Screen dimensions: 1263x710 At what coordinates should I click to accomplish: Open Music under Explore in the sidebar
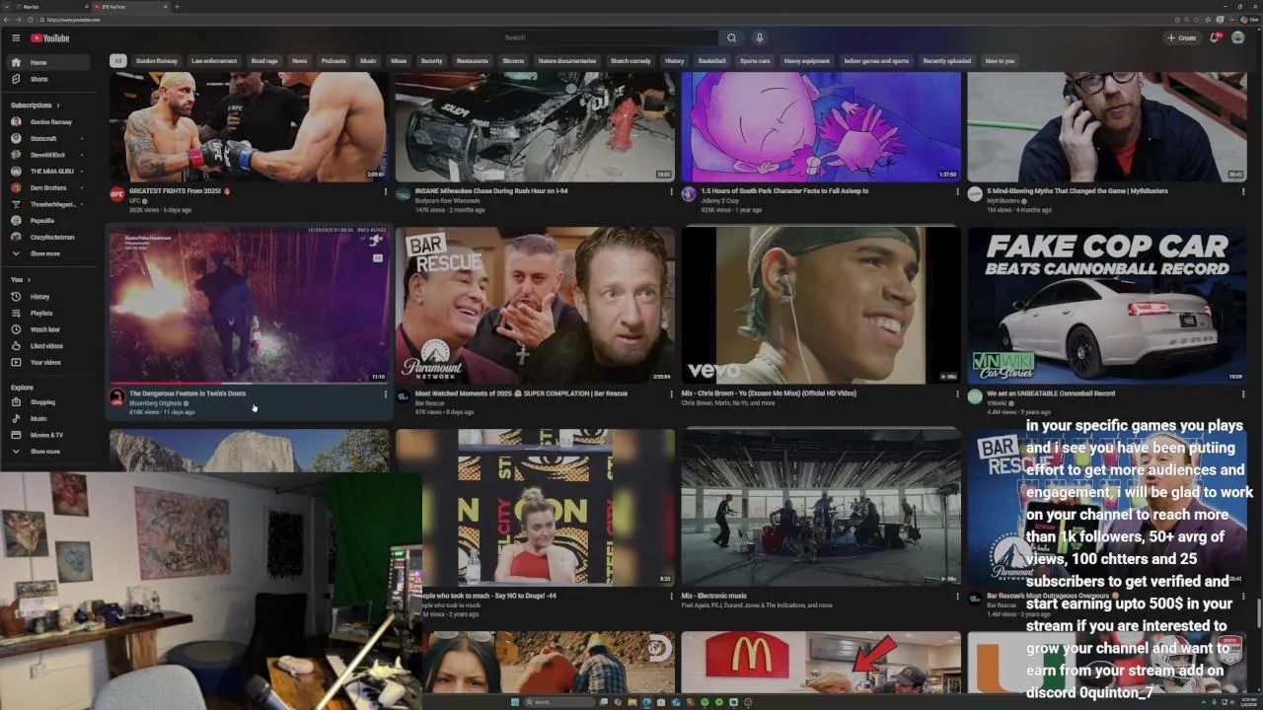(x=49, y=418)
